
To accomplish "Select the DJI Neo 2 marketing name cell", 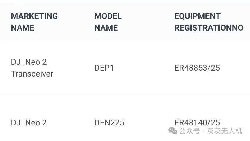I will pos(29,122).
